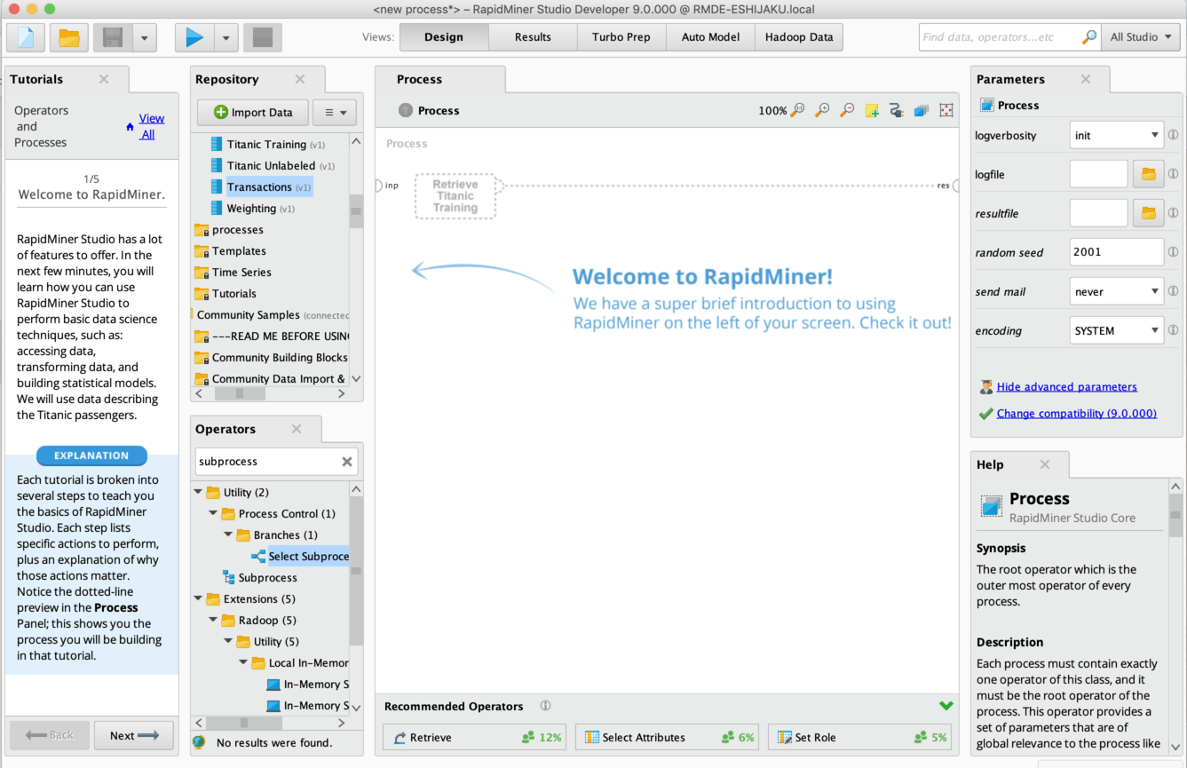Fit the process to the screen
The width and height of the screenshot is (1187, 768).
(946, 110)
